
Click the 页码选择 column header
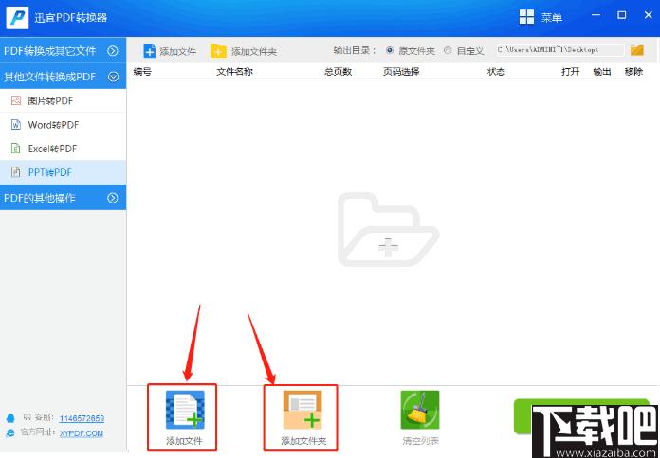[x=401, y=71]
